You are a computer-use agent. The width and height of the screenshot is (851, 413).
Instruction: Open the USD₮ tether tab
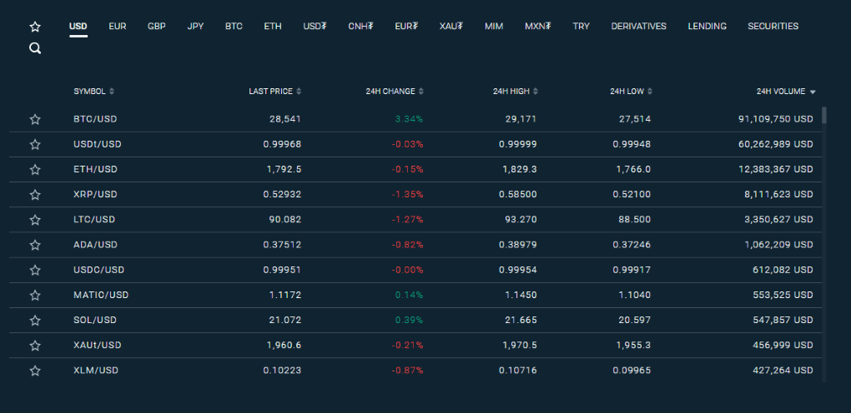click(x=315, y=26)
